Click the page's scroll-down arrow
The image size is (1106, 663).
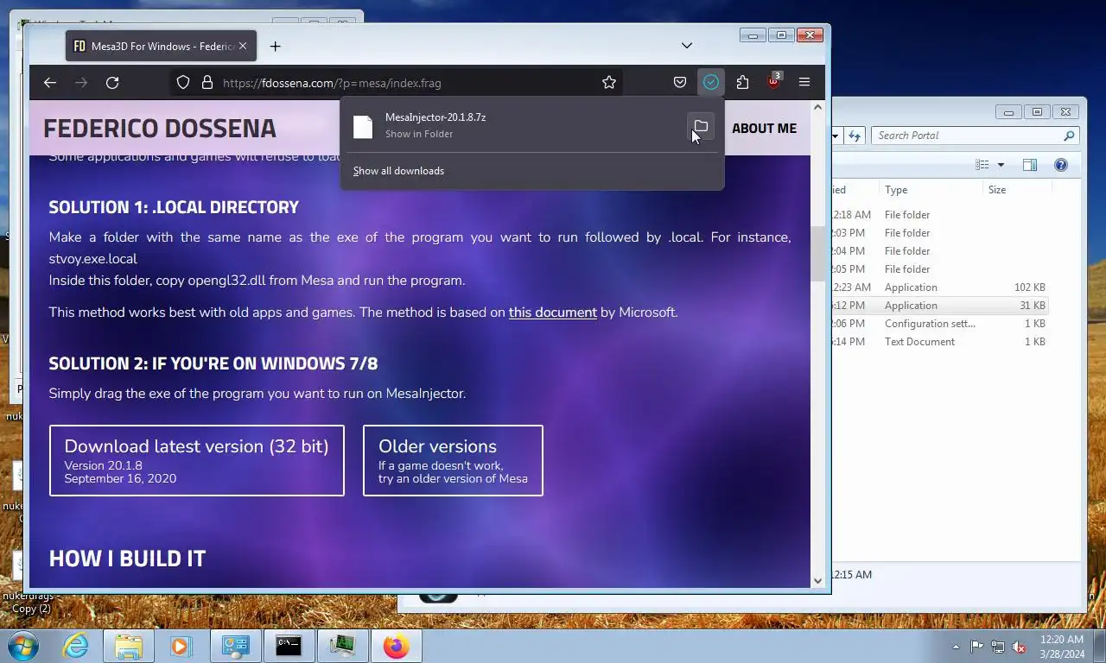[x=817, y=581]
